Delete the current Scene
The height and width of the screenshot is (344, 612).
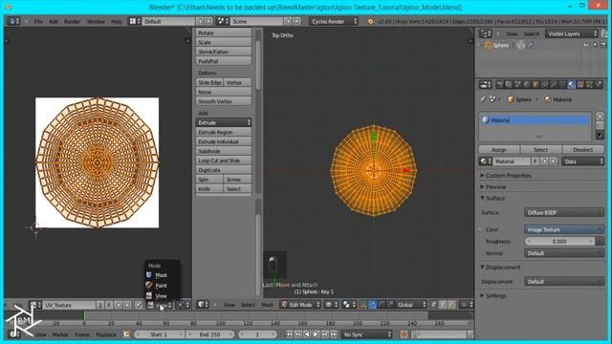point(296,21)
